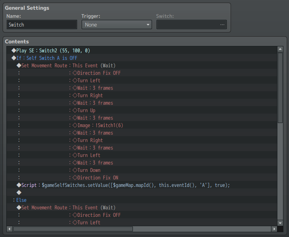This screenshot has height=237, width=289.
Task: Click the horizontal scroll right arrow
Action: pyautogui.click(x=274, y=229)
